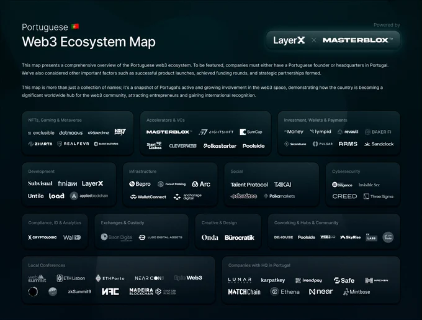The width and height of the screenshot is (422, 320).
Task: Click the Lightshift logo
Action: coord(216,132)
